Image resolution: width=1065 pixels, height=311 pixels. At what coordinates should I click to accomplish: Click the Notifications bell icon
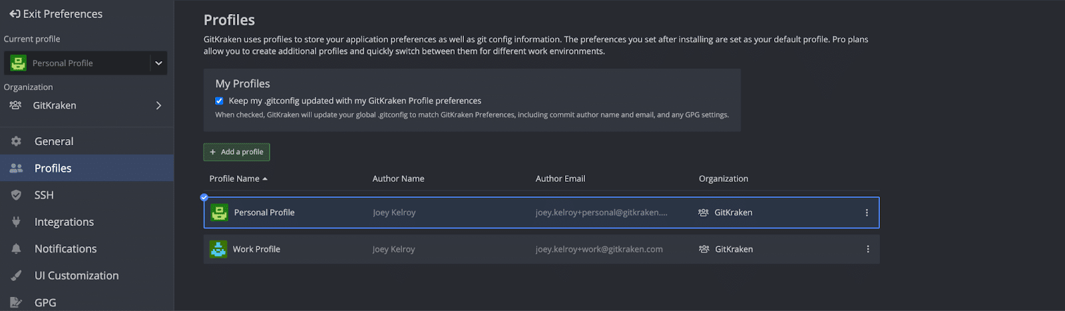(x=16, y=248)
